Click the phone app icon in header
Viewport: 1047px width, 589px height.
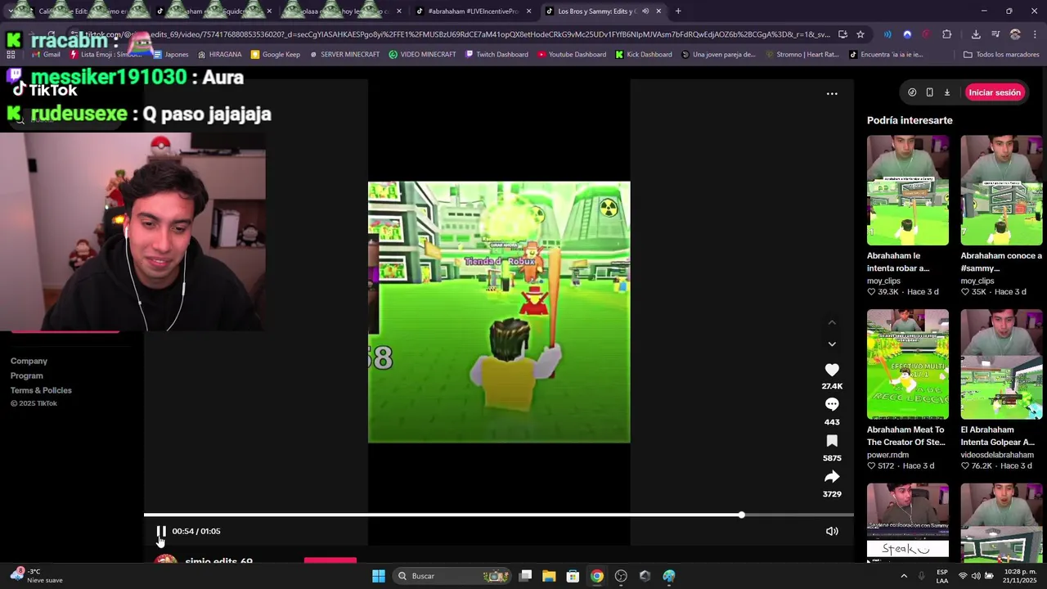929,92
